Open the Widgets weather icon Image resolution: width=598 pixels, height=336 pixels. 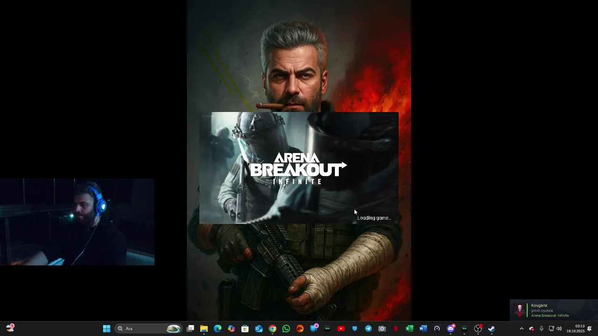tap(10, 329)
